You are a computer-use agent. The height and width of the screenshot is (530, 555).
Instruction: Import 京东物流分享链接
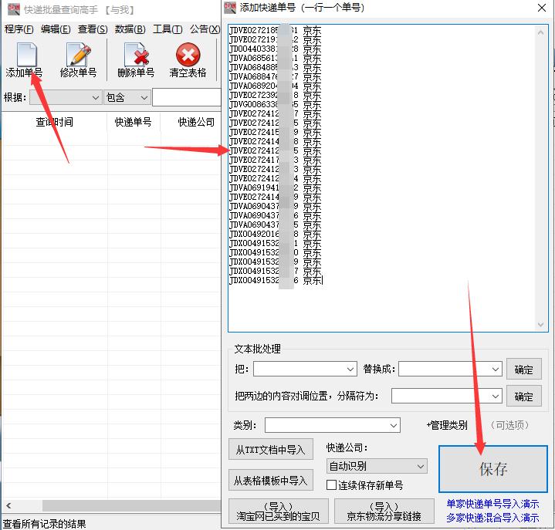pyautogui.click(x=384, y=511)
